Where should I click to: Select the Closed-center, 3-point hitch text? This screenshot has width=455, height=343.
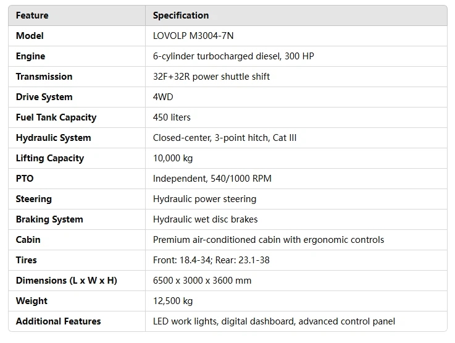[x=225, y=138]
